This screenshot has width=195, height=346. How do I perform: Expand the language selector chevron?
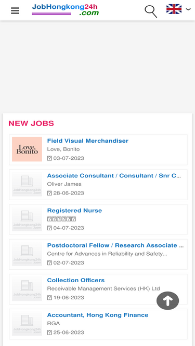coord(188,9)
